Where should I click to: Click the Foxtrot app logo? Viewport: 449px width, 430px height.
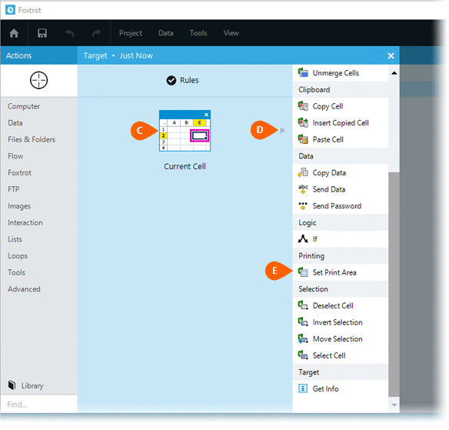click(x=10, y=10)
